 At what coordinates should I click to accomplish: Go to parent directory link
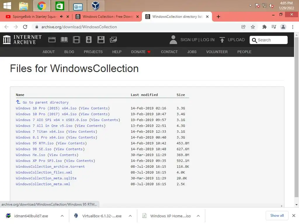46,102
